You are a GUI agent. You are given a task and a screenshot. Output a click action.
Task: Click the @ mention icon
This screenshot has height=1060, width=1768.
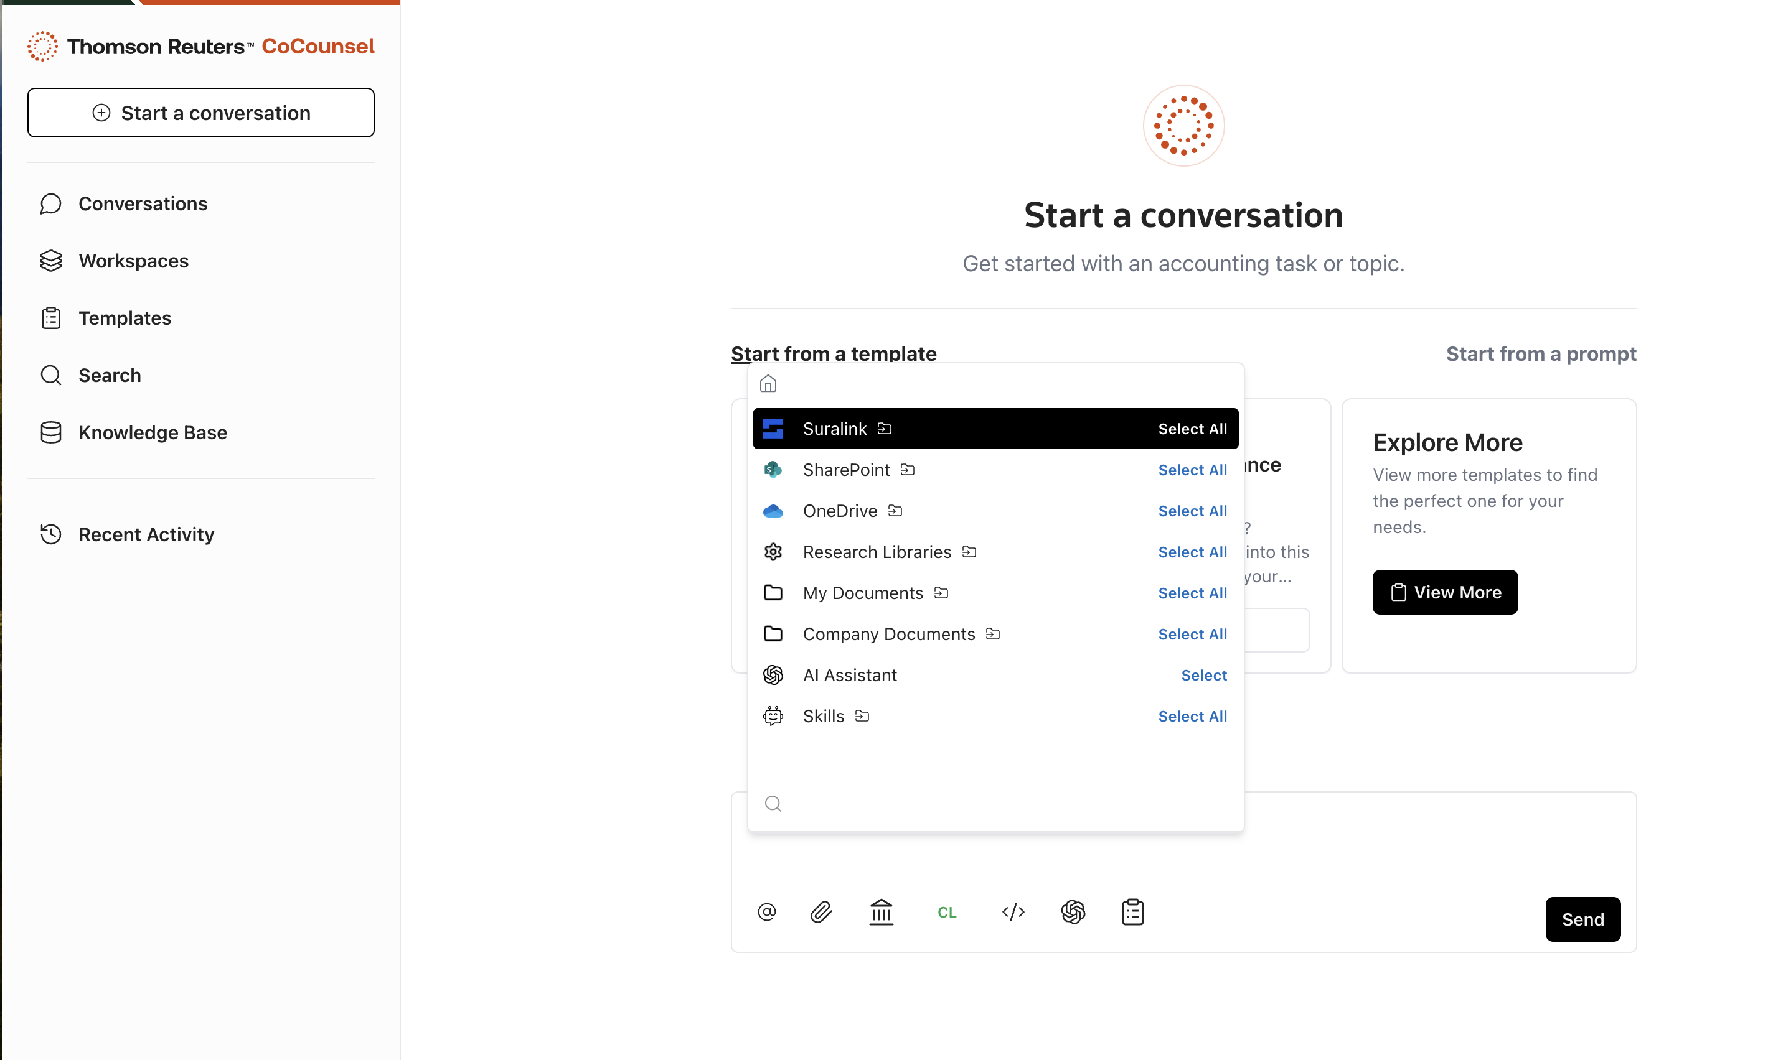[767, 912]
